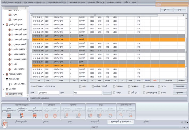Image resolution: width=189 pixels, height=130 pixels.
Task: Click the Download button
Action: coord(180,86)
